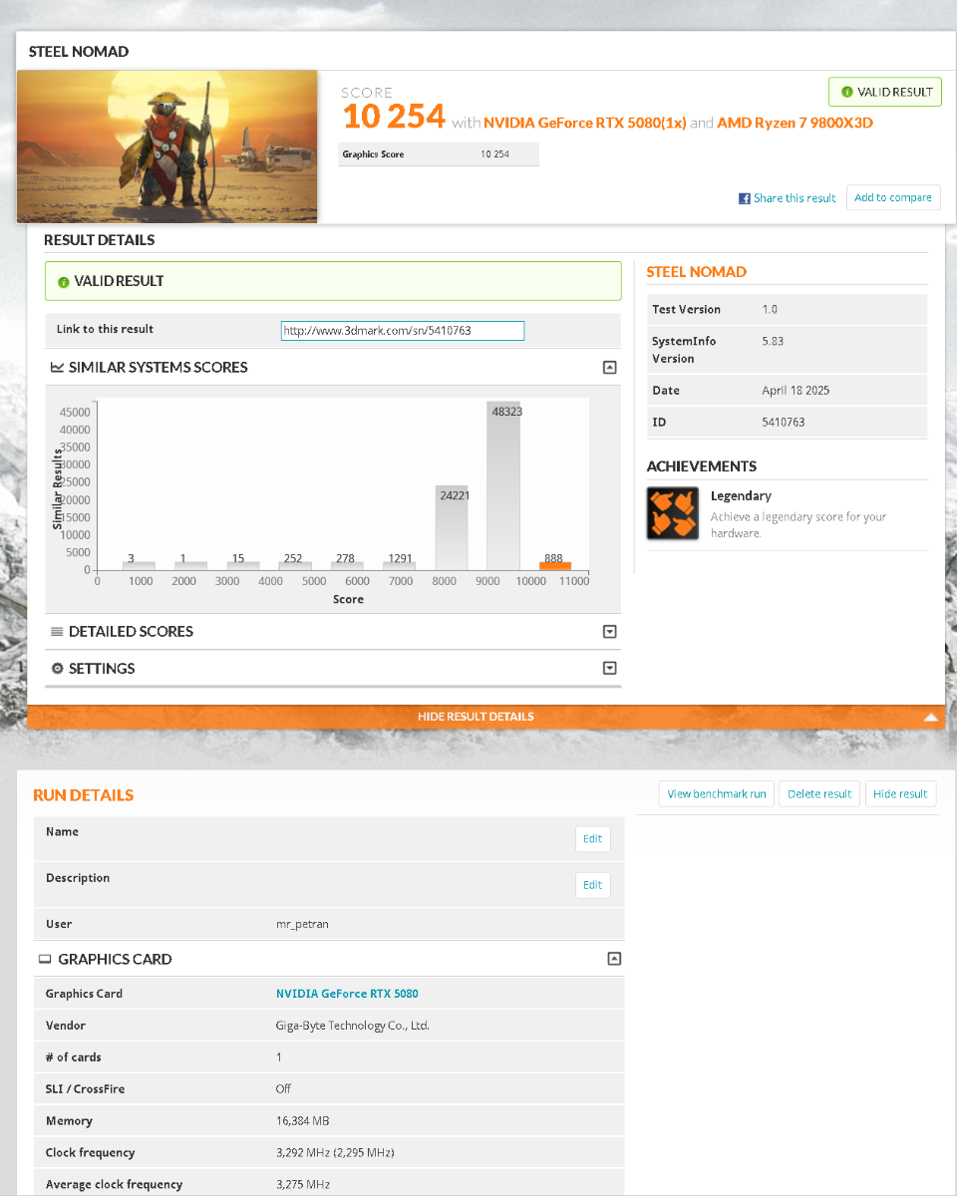Viewport: 957px width, 1196px height.
Task: Click the 24221 bar in score chart
Action: point(452,528)
